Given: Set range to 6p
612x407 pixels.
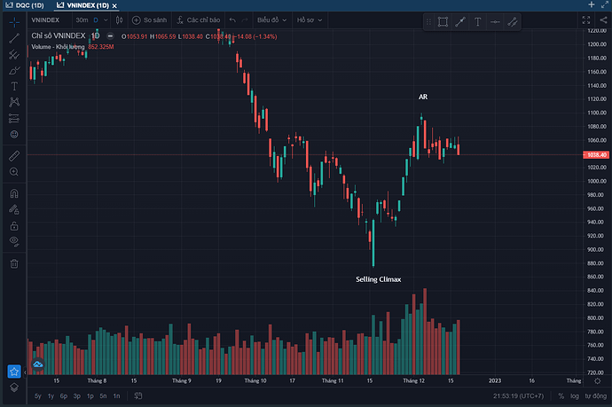Looking at the screenshot, I should [x=64, y=396].
